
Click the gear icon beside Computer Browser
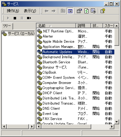pyautogui.click(x=40, y=83)
